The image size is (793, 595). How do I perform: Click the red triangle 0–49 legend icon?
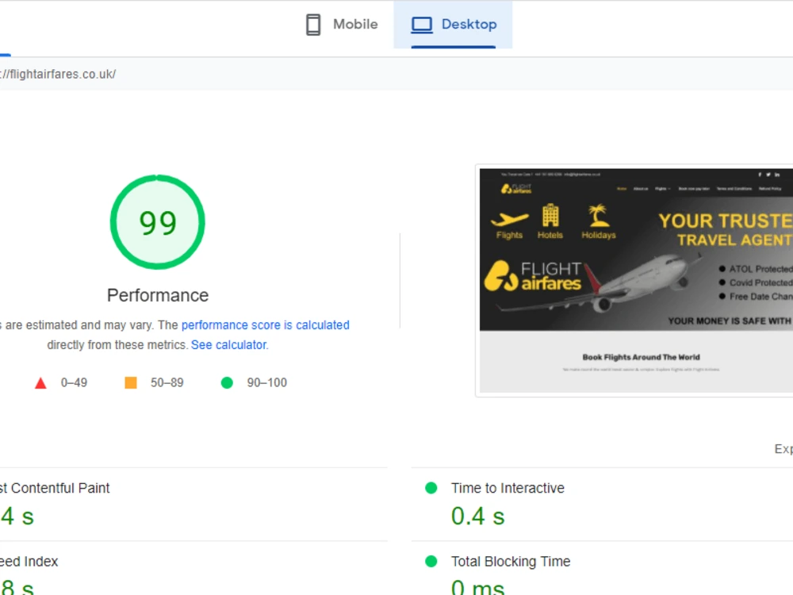coord(40,383)
